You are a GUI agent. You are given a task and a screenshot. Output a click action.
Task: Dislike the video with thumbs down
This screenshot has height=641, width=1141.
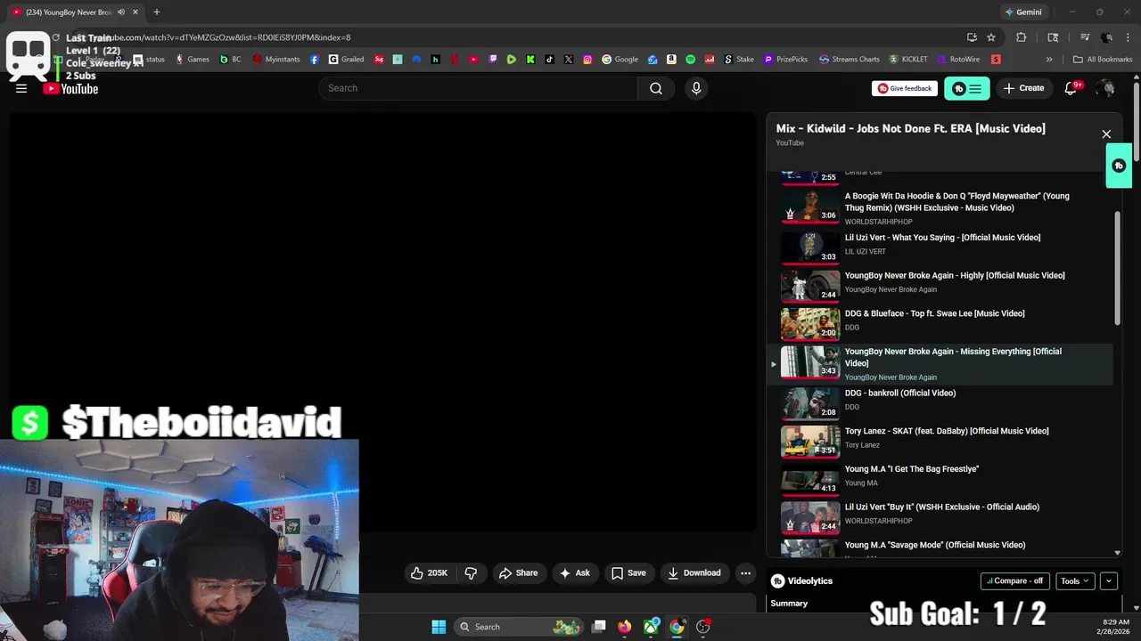pos(471,572)
